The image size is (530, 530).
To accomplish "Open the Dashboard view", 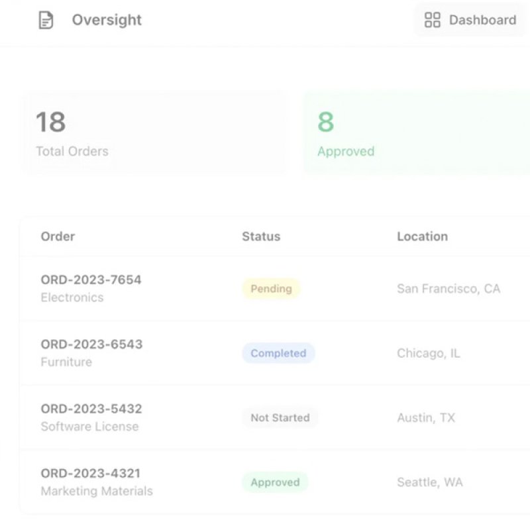I will (x=470, y=20).
